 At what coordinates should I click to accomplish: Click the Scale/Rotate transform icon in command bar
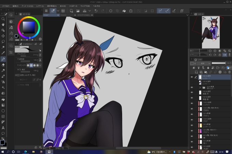[131, 11]
